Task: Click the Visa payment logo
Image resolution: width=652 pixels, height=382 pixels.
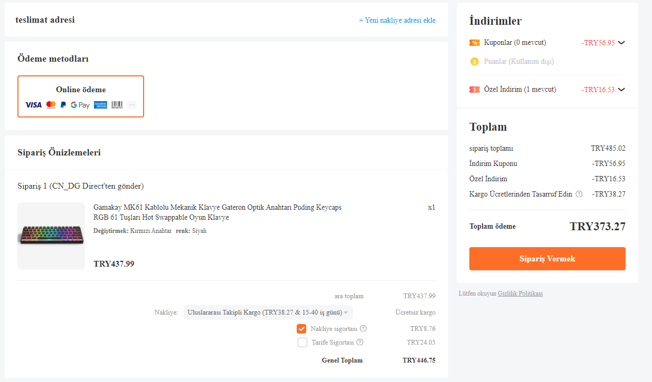Action: coord(33,105)
